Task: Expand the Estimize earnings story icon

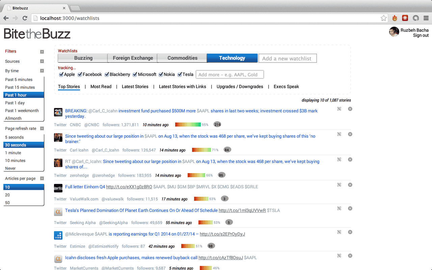Action: 339,232
